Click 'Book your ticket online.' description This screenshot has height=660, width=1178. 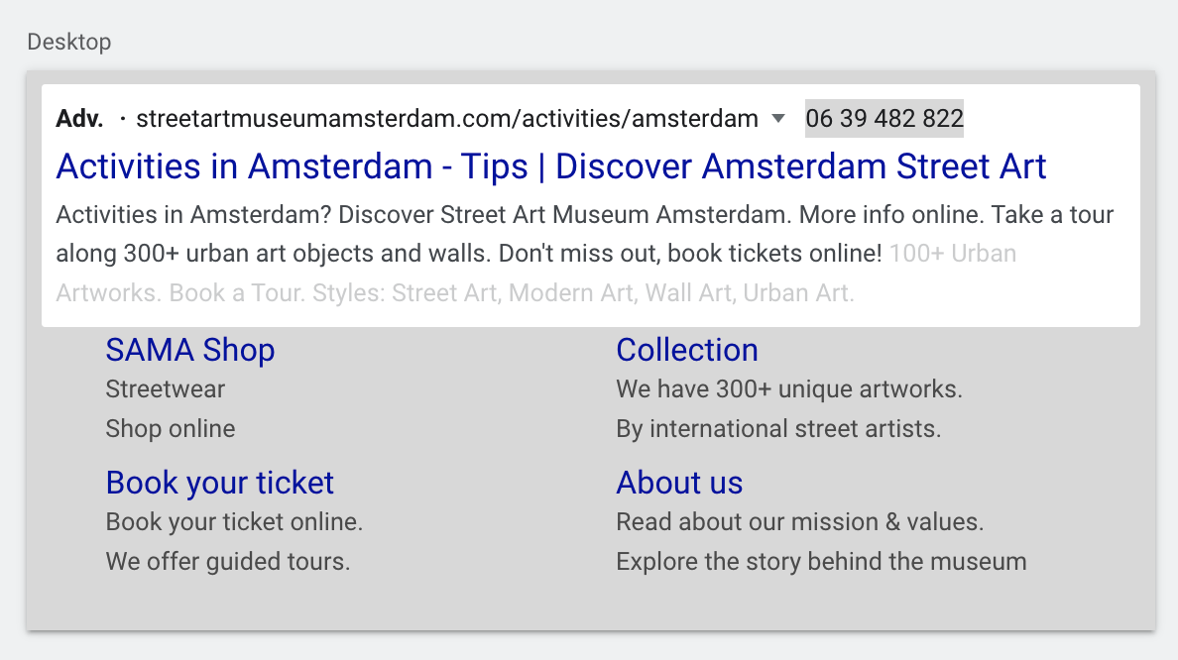(234, 522)
